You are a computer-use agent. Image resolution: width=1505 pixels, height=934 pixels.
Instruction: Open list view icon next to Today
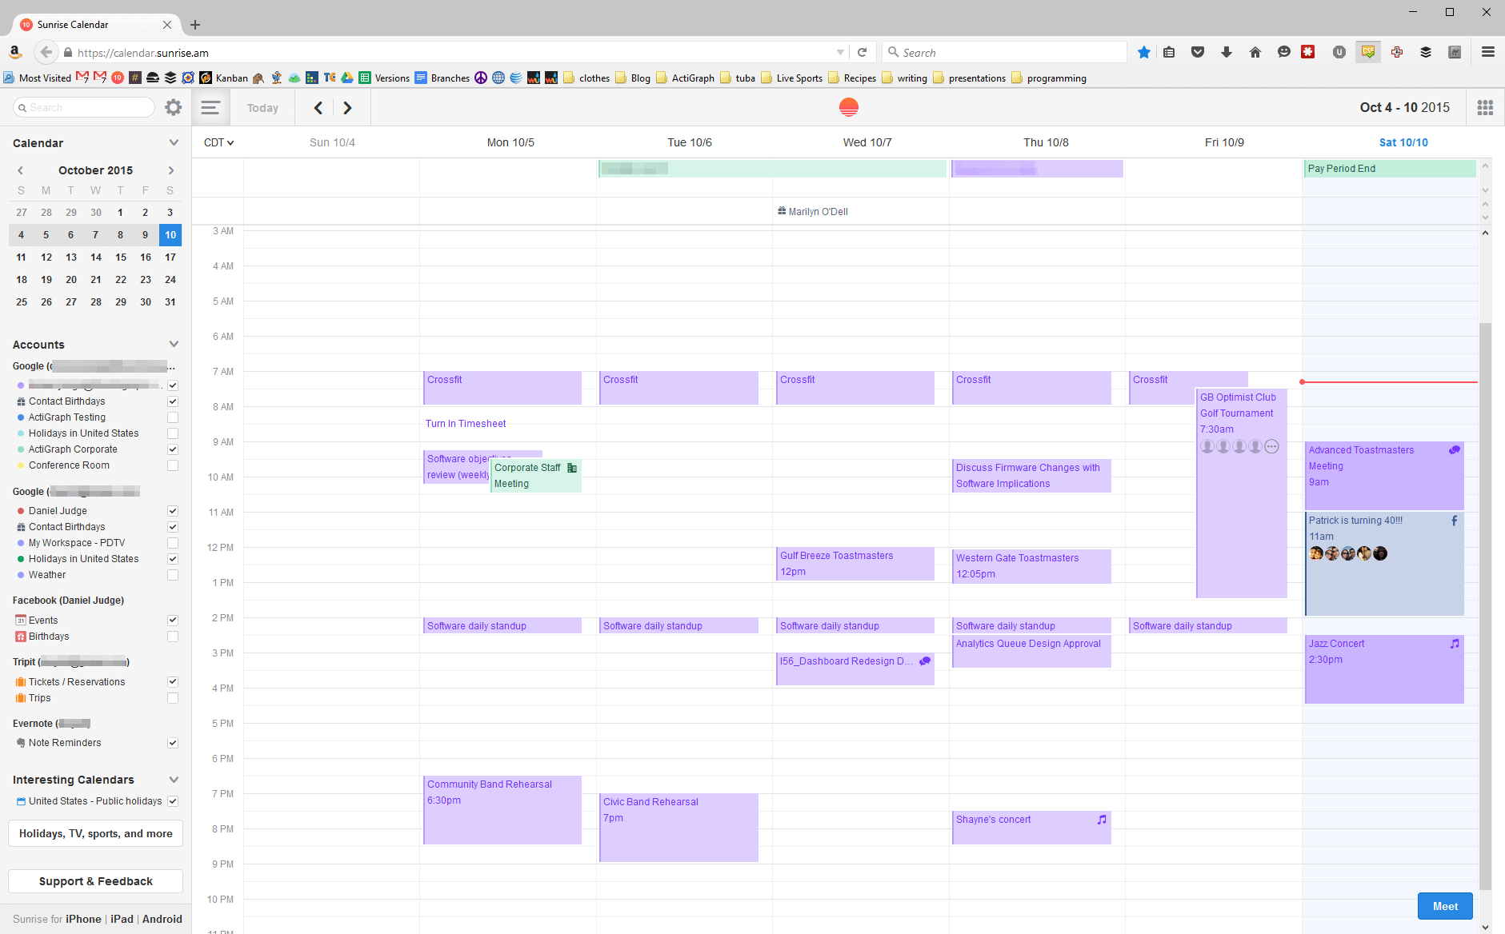click(210, 106)
